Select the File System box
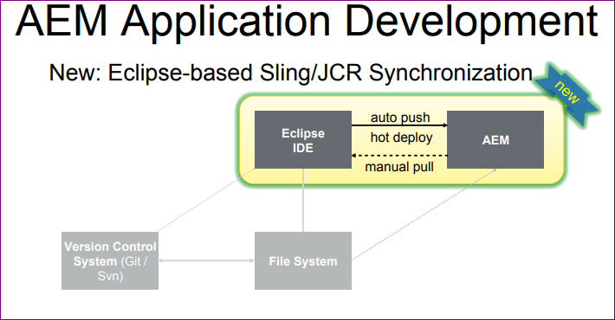The image size is (615, 320). 303,261
